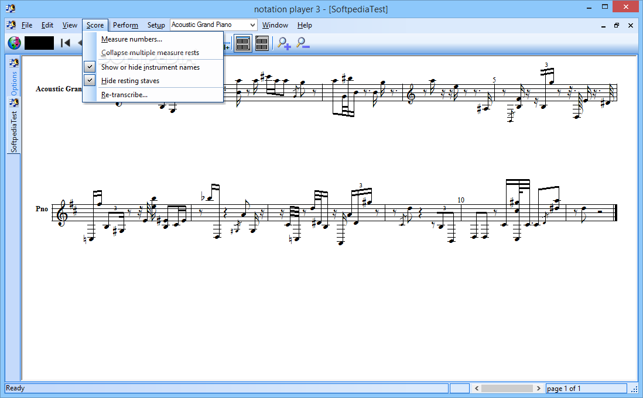
Task: Close the open Score menu
Action: coord(95,25)
